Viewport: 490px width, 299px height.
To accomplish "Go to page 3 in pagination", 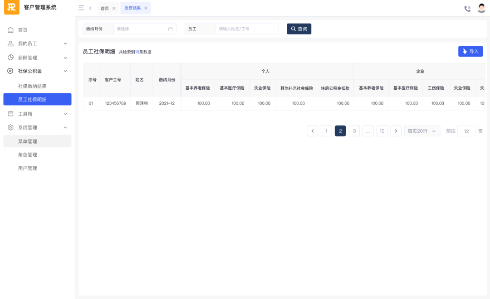I will click(354, 131).
